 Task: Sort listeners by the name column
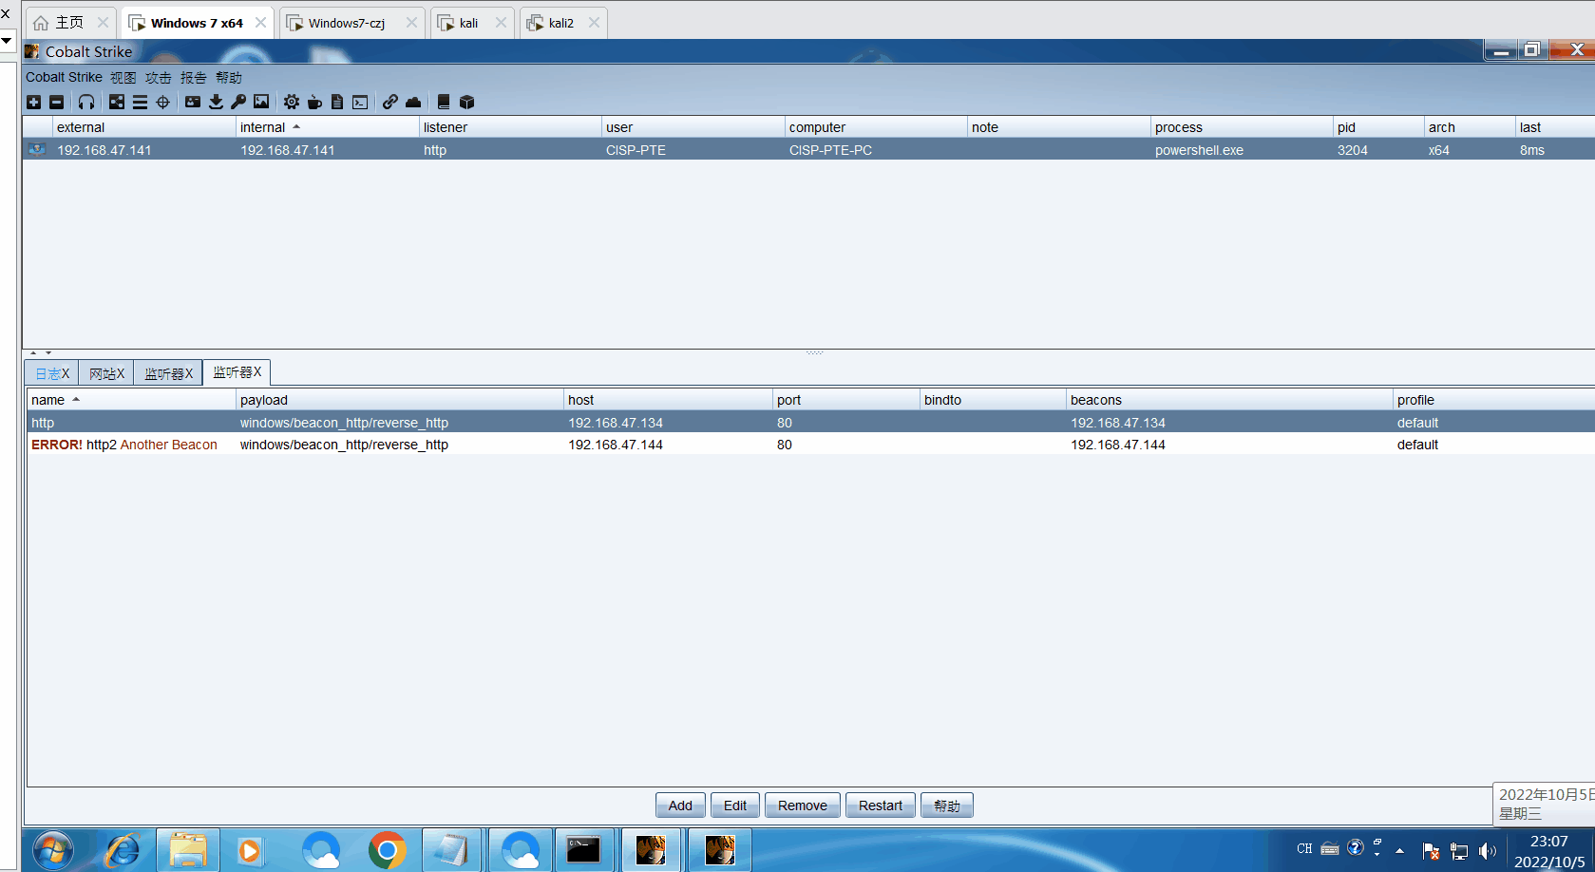[131, 400]
